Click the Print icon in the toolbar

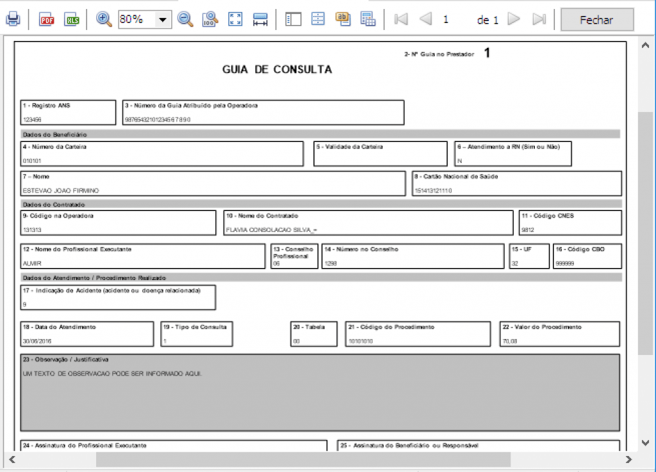point(13,19)
